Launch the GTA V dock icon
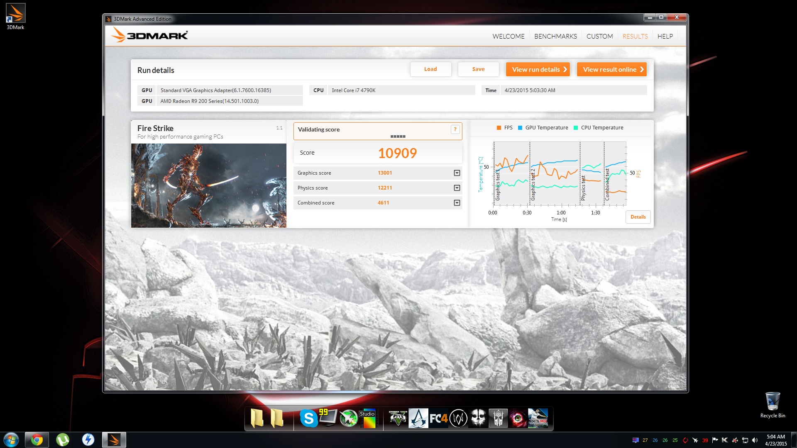 398,418
